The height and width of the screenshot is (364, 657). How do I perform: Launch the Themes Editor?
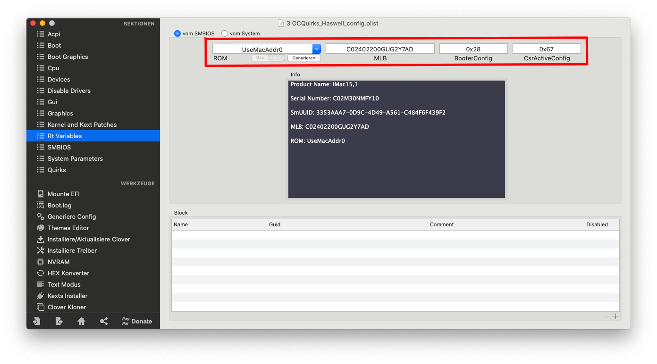click(x=63, y=228)
